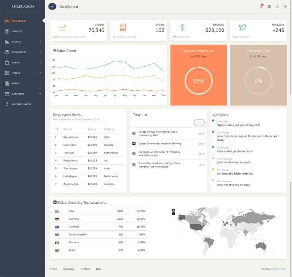The width and height of the screenshot is (292, 277).
Task: Go to Documentation in the sidebar
Action: [21, 104]
